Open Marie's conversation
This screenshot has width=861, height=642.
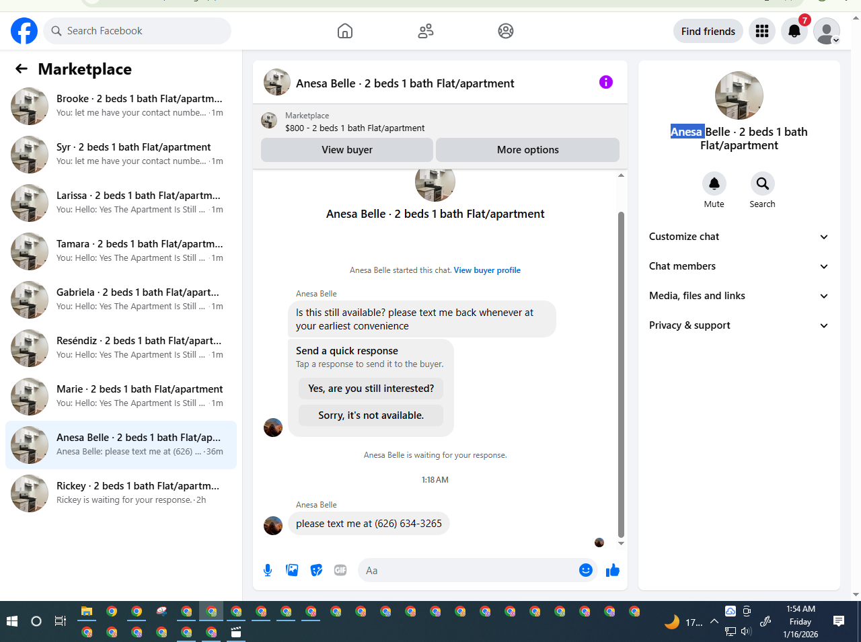point(121,397)
